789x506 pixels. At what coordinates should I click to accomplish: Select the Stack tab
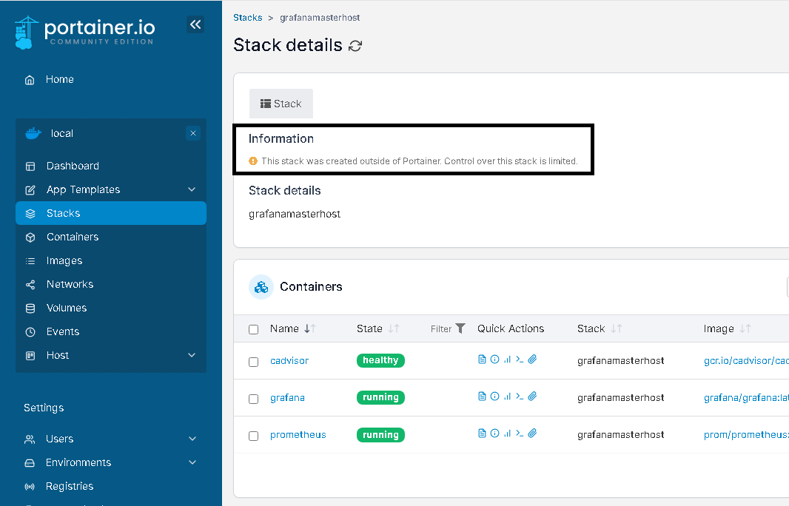[x=281, y=104]
